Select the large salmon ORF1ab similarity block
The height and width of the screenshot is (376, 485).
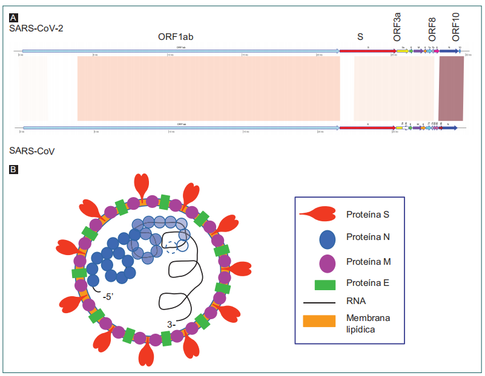click(208, 88)
